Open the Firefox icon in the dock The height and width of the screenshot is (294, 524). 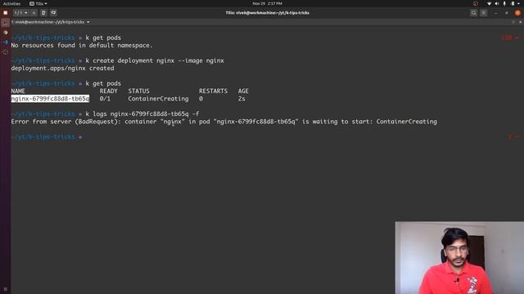tap(6, 33)
